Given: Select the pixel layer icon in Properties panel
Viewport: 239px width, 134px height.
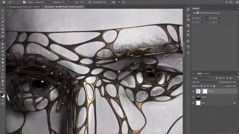Looking at the screenshot, I should click(x=194, y=13).
